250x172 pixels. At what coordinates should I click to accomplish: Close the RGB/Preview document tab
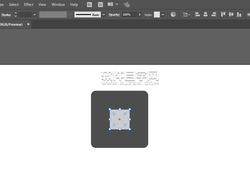pos(28,24)
